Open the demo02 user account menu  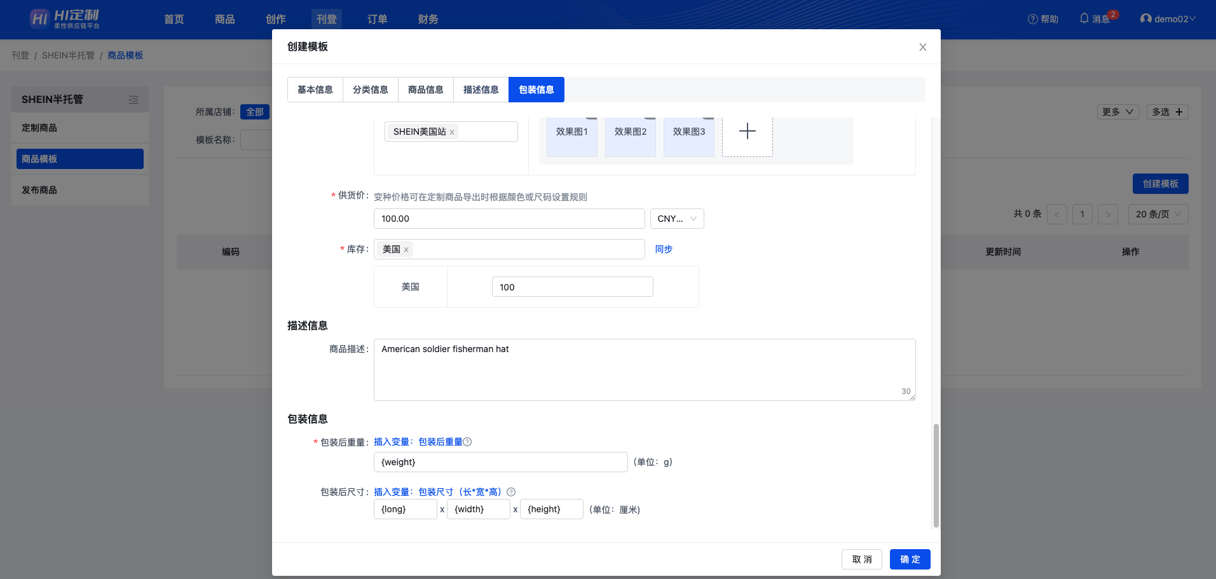(1168, 19)
